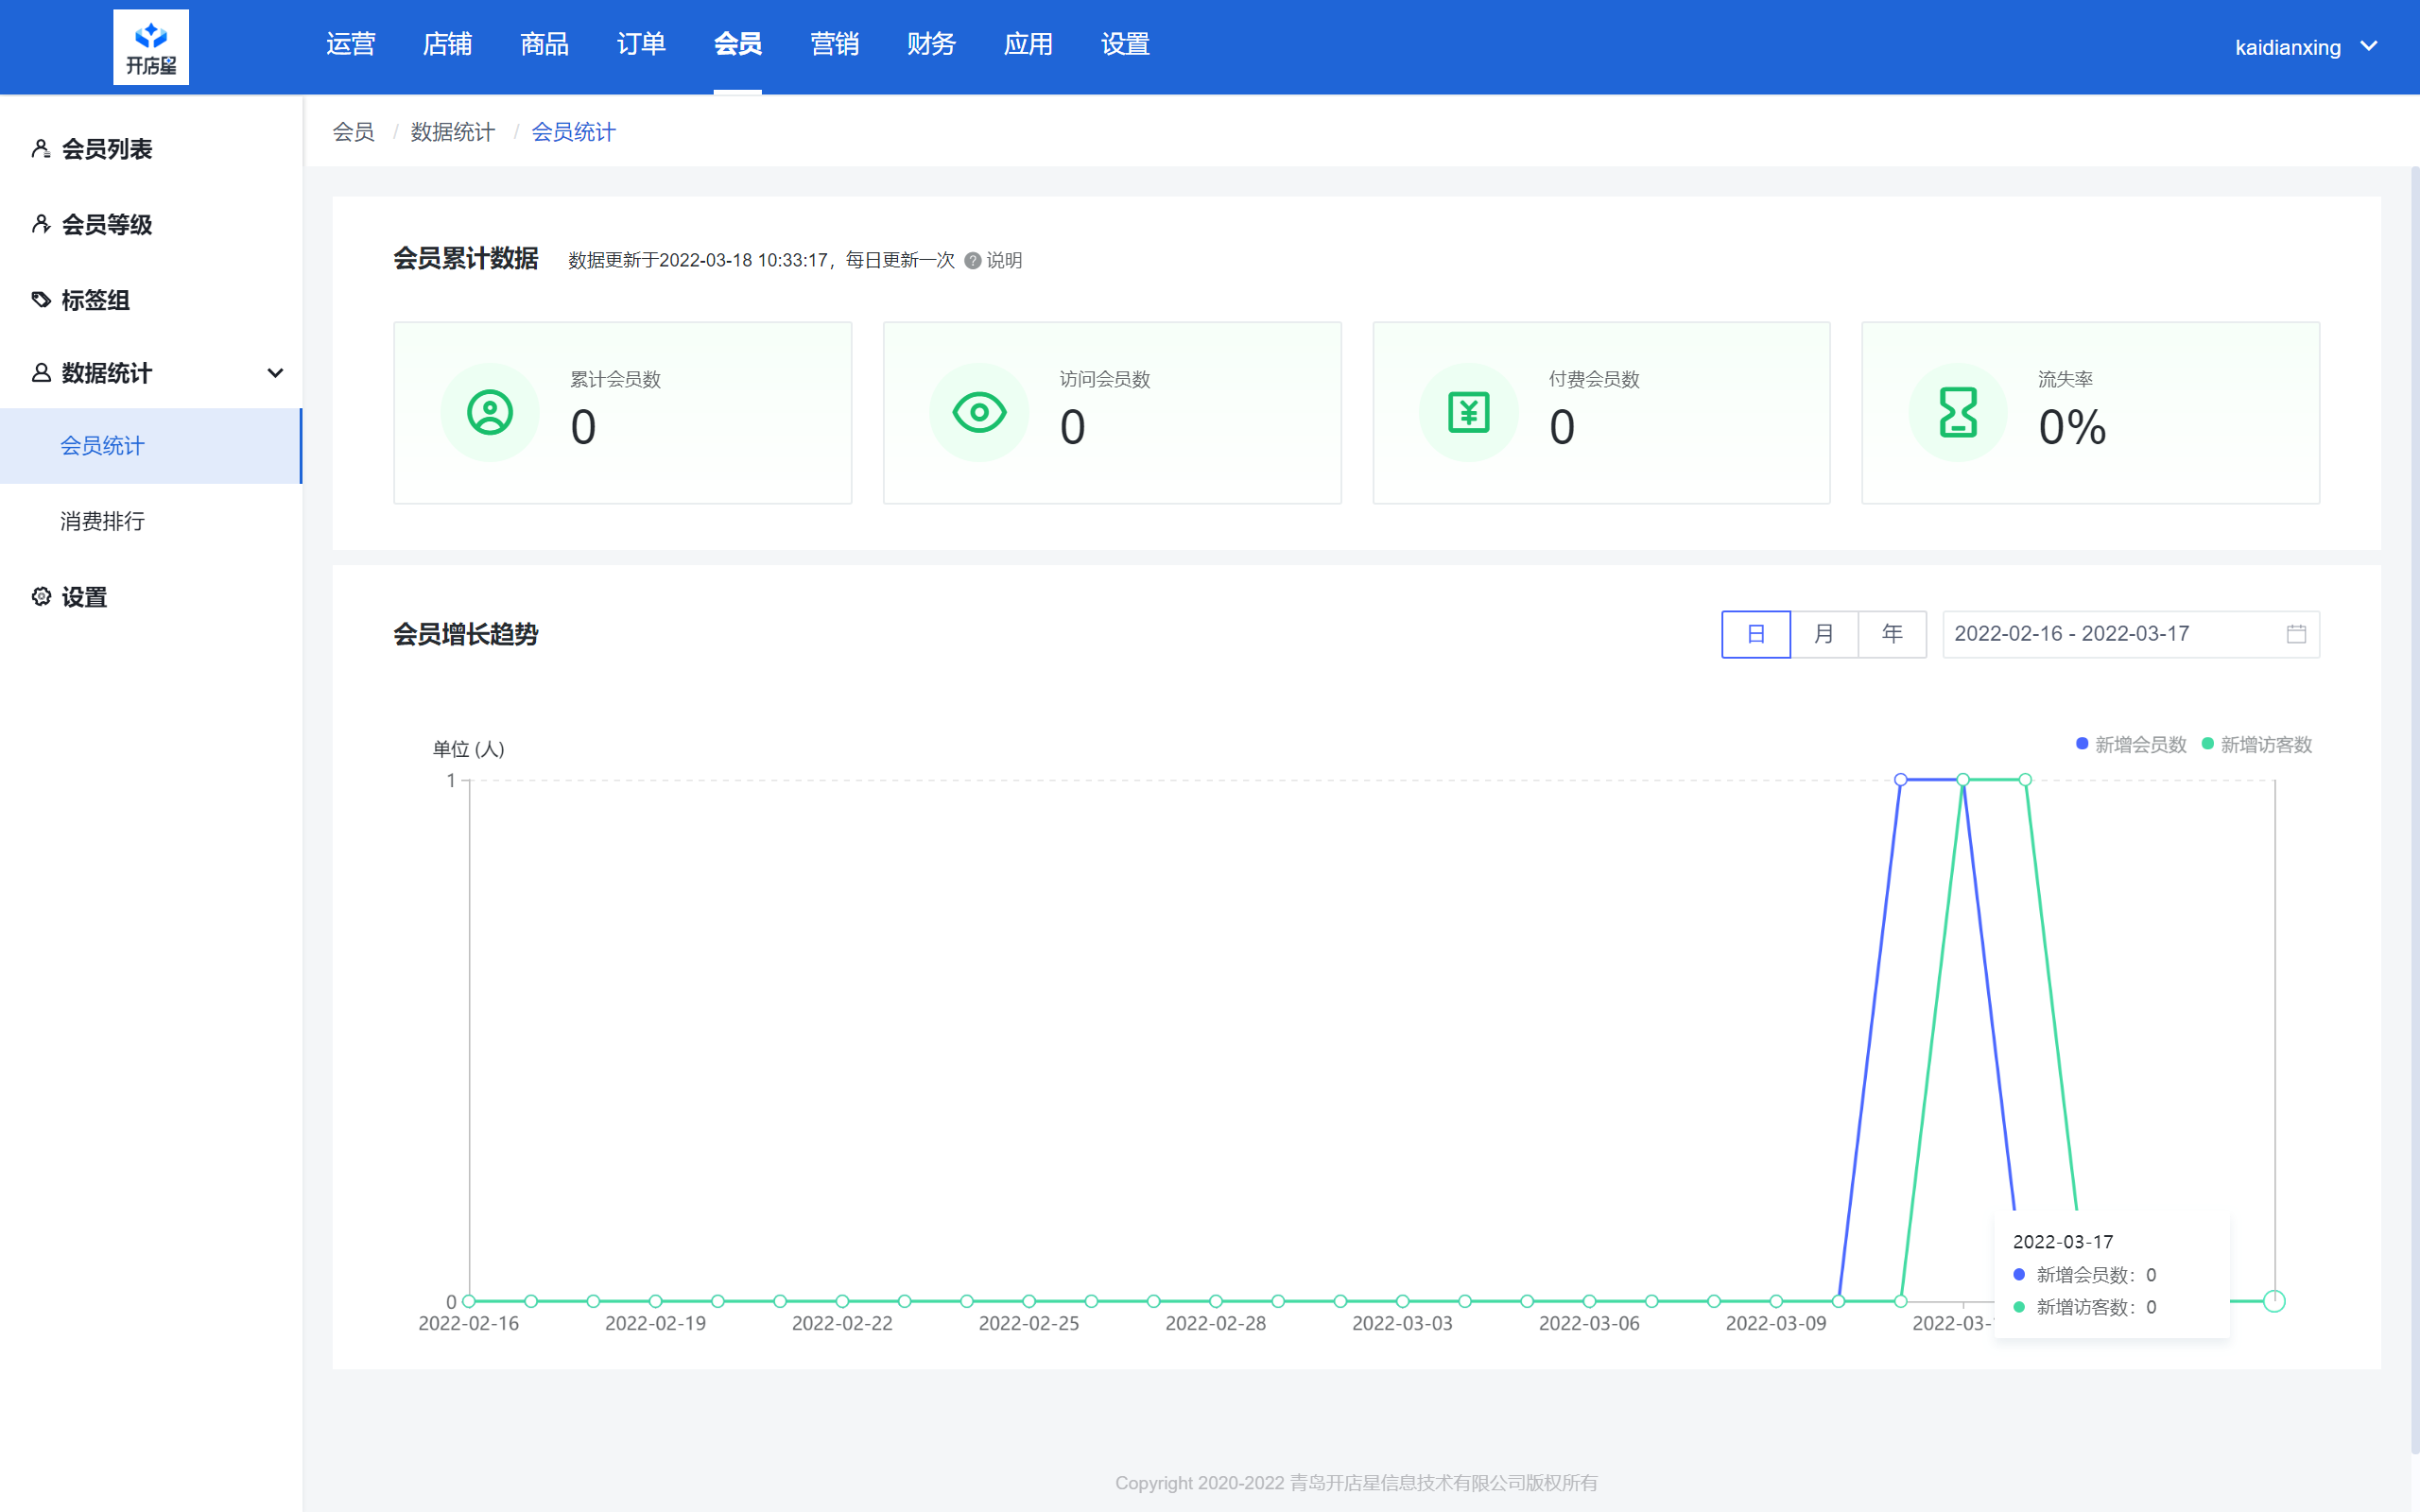This screenshot has height=1512, width=2420.
Task: Switch trend chart to 年 view
Action: pos(1891,634)
